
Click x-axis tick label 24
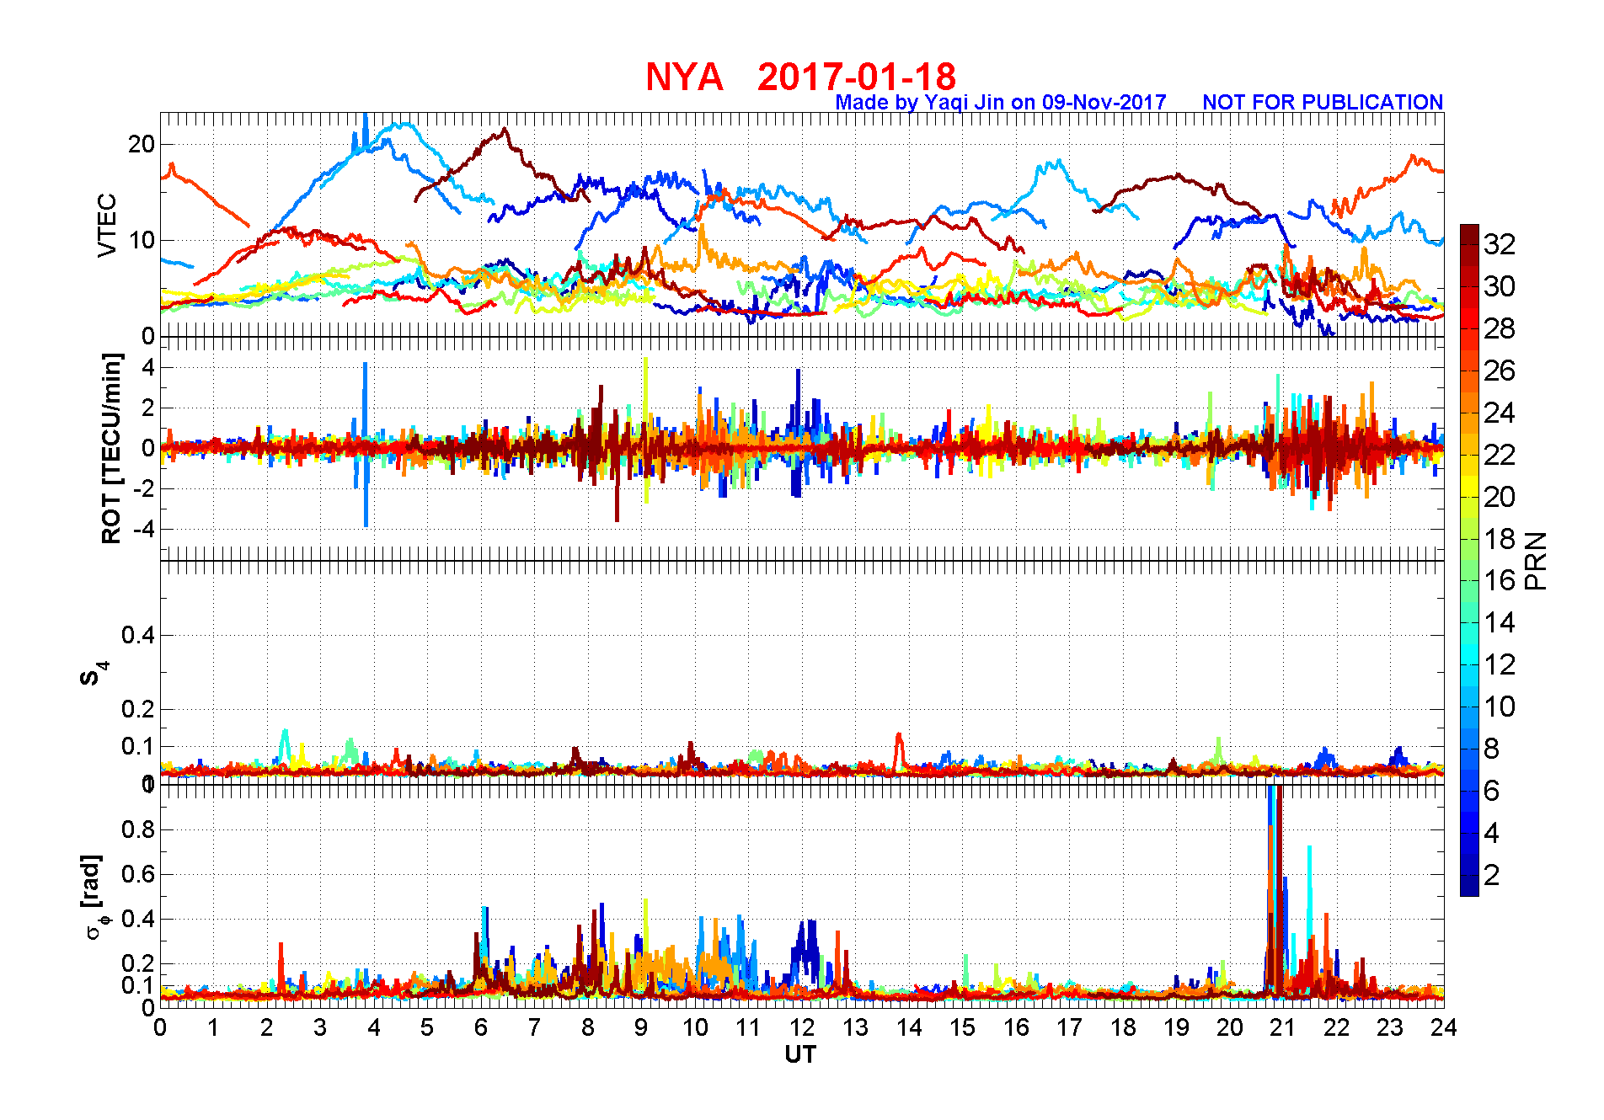click(1444, 1027)
